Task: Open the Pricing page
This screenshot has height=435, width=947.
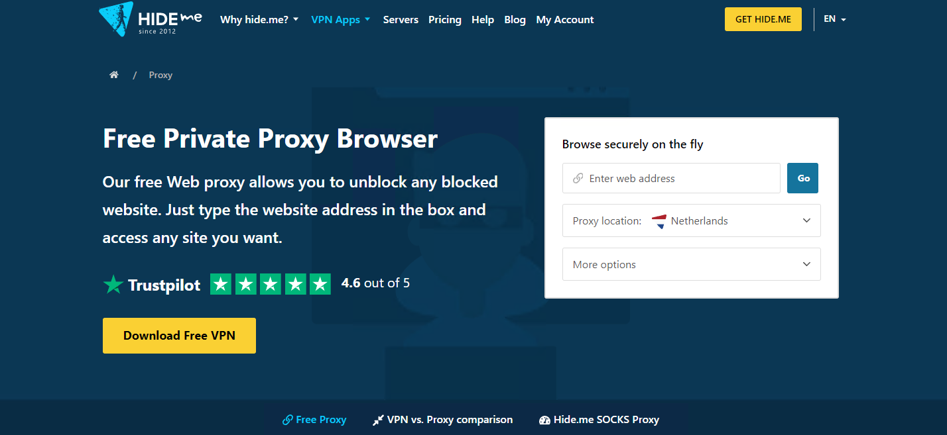Action: coord(445,20)
